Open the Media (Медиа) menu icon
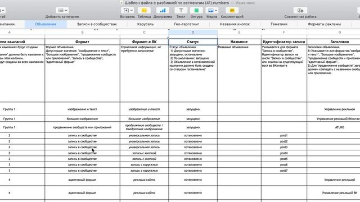 point(211,11)
